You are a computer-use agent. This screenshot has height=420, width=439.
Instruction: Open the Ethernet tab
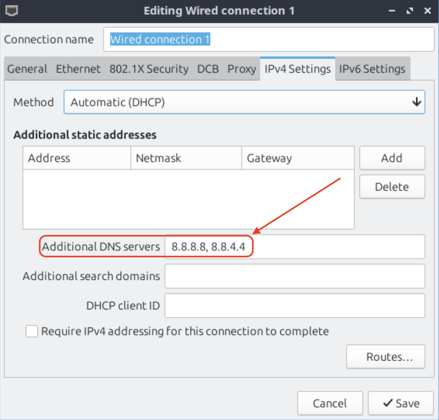tap(78, 69)
